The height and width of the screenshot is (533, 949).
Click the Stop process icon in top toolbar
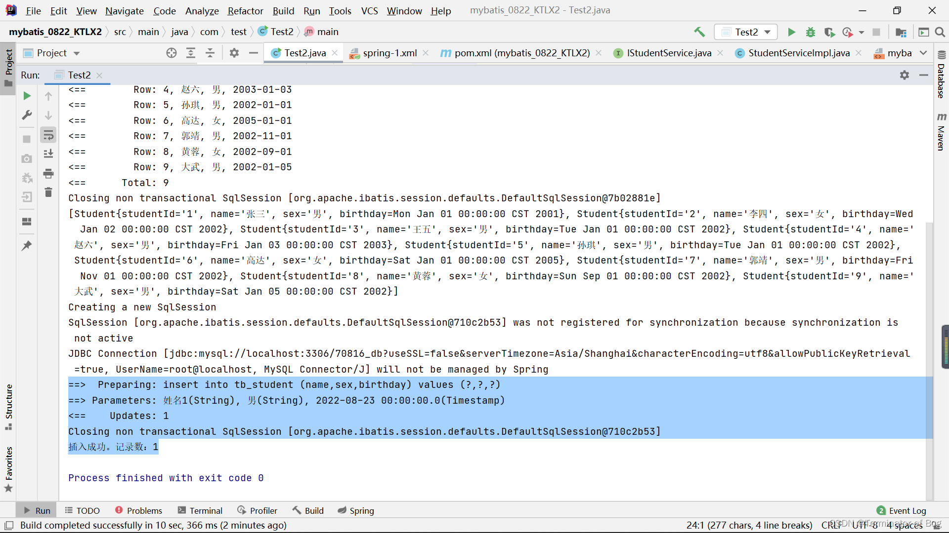click(x=876, y=32)
